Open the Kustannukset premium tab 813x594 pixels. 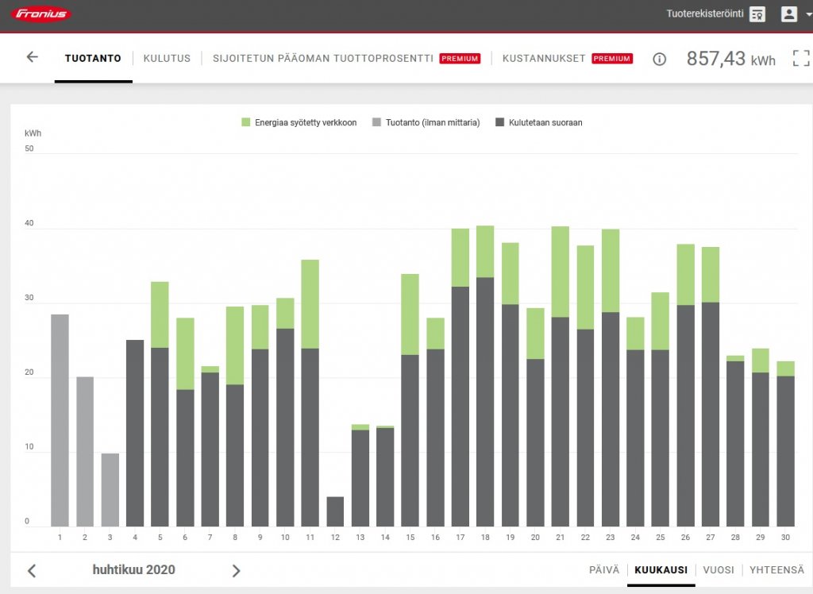point(544,58)
